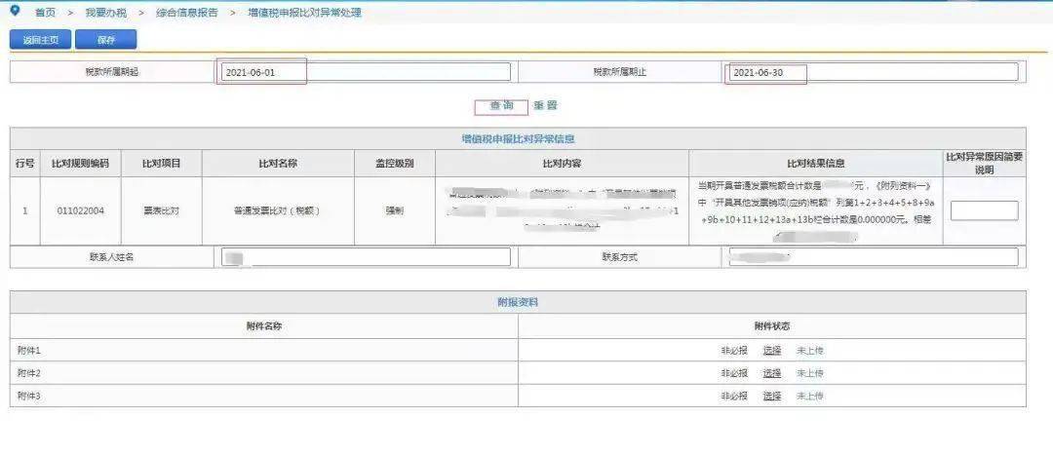The width and height of the screenshot is (1053, 455).
Task: Go to 首页 breadcrumb link
Action: [x=45, y=12]
